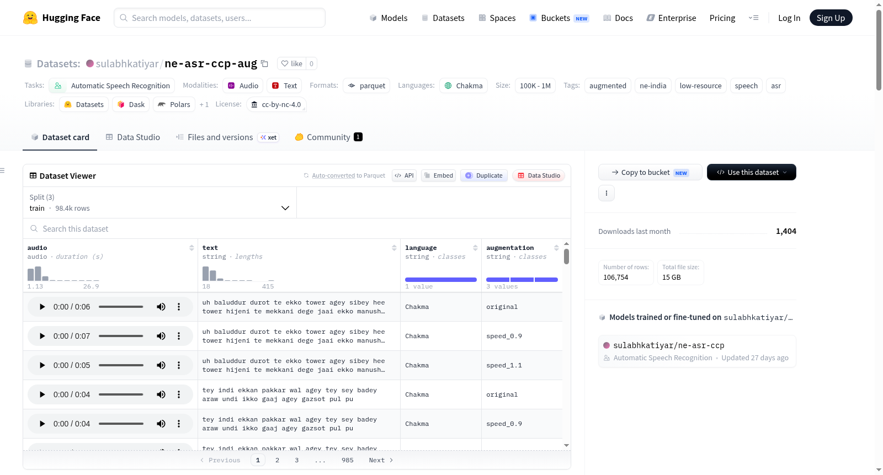Open options menu for 0:05 audio

click(179, 365)
